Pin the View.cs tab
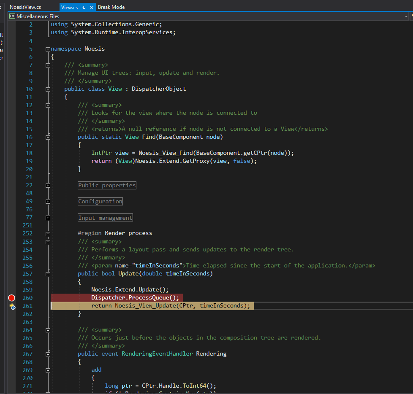413x394 pixels. click(x=84, y=8)
